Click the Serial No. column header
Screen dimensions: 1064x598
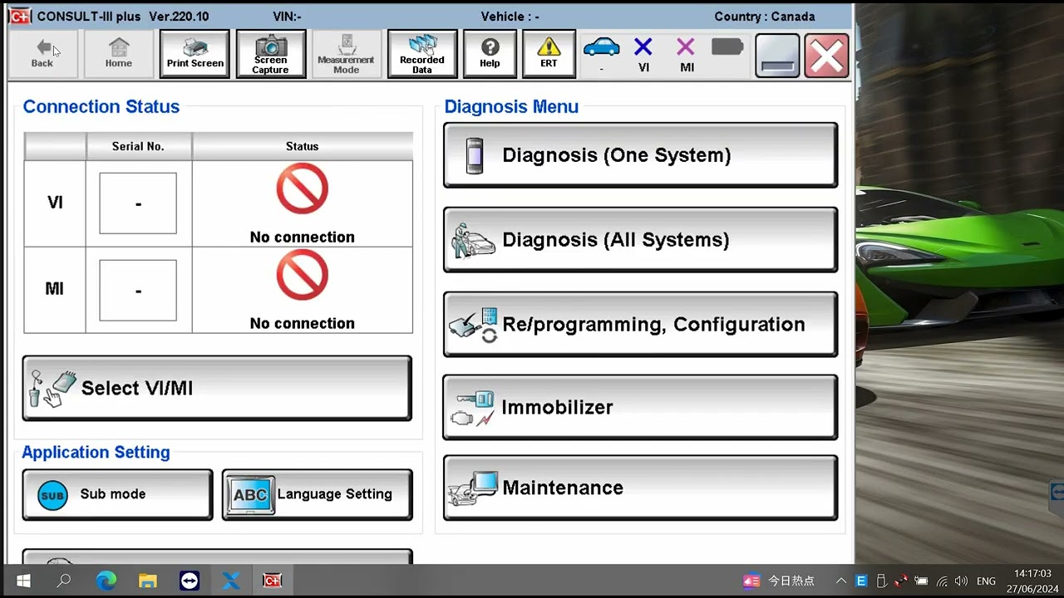pyautogui.click(x=138, y=146)
